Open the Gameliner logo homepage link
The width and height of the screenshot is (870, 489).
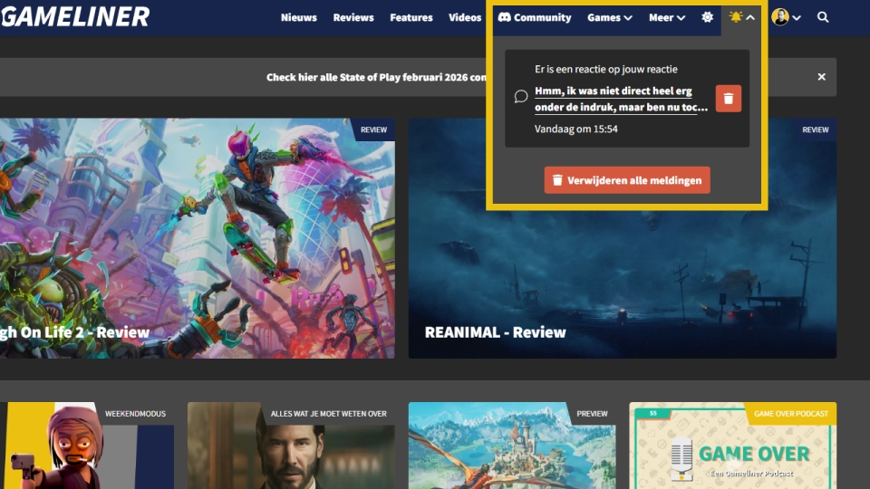[75, 16]
